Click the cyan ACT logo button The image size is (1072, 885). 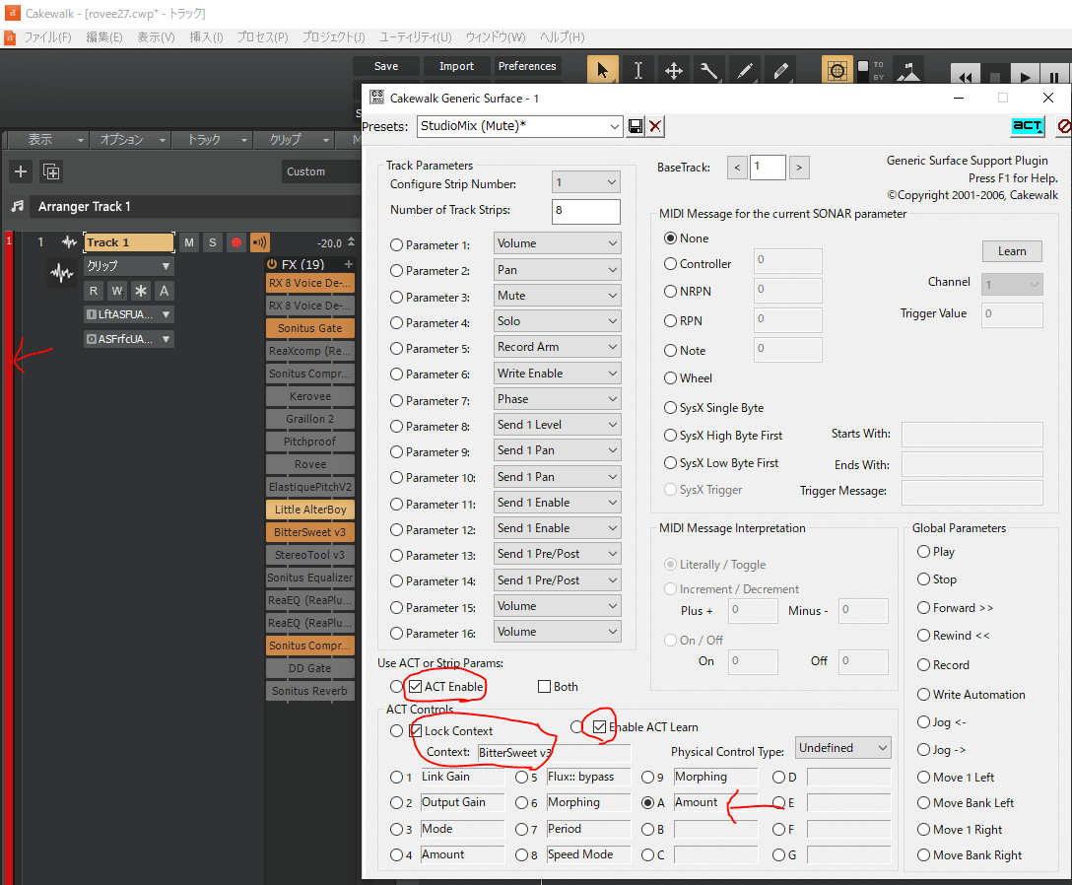(x=1028, y=126)
